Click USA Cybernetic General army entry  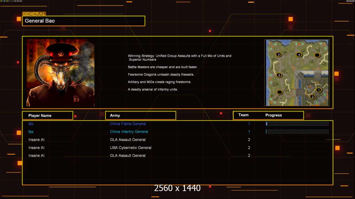pyautogui.click(x=131, y=148)
